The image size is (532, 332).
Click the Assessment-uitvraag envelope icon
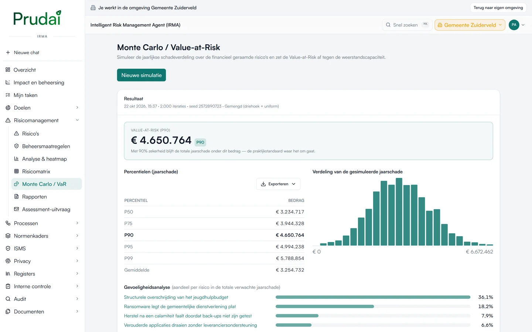[16, 209]
